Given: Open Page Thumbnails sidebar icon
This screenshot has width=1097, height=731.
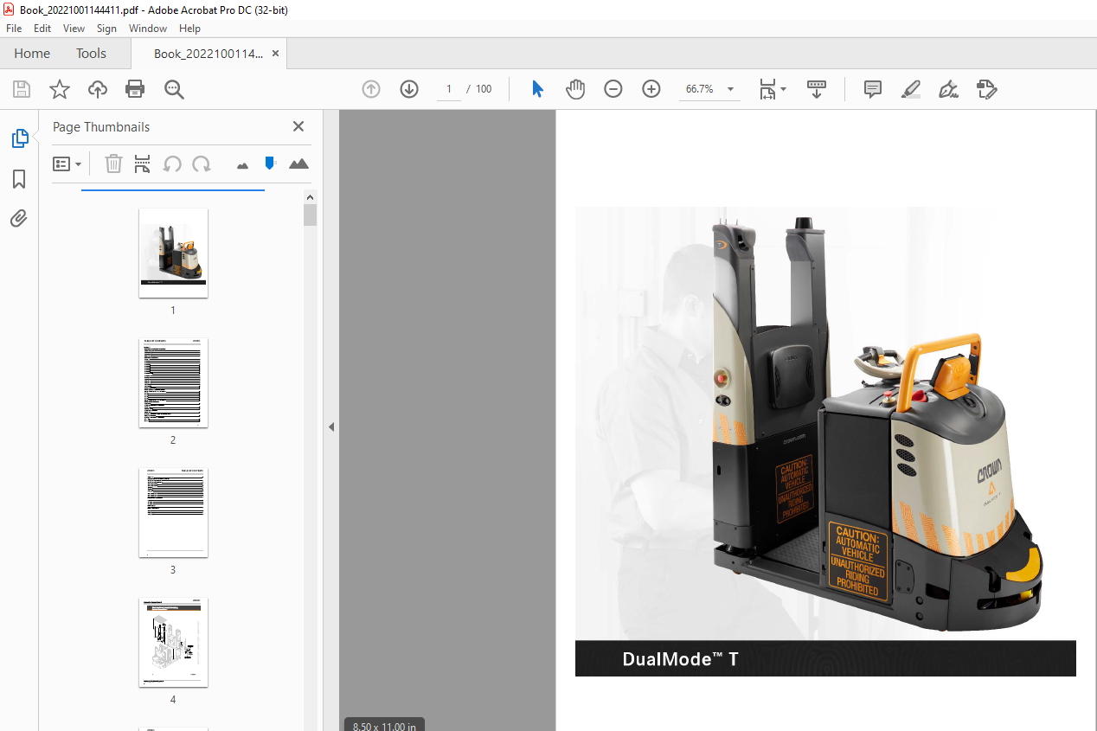Looking at the screenshot, I should coord(19,138).
